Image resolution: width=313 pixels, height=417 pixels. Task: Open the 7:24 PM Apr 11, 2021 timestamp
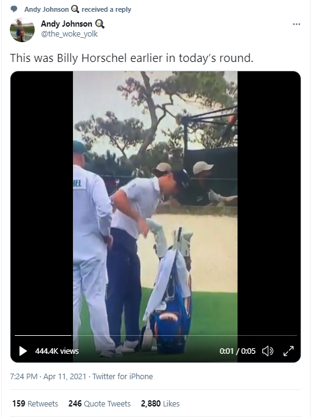(48, 377)
